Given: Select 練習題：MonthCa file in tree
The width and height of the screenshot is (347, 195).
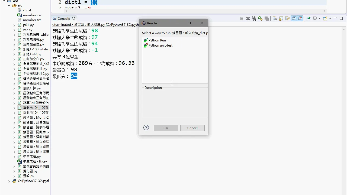Looking at the screenshot, I should (36, 118).
